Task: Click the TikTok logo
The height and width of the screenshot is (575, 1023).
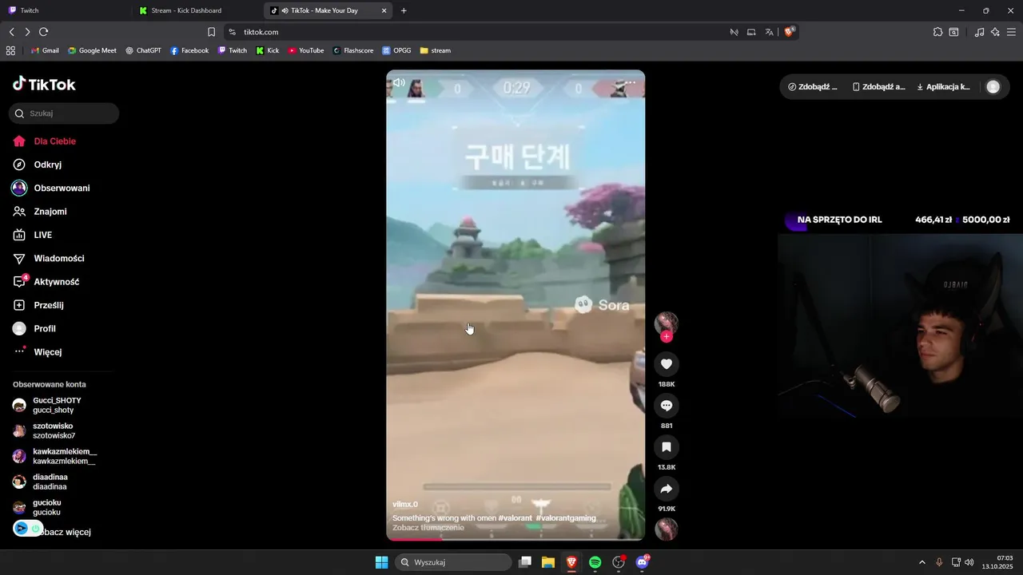Action: (44, 84)
